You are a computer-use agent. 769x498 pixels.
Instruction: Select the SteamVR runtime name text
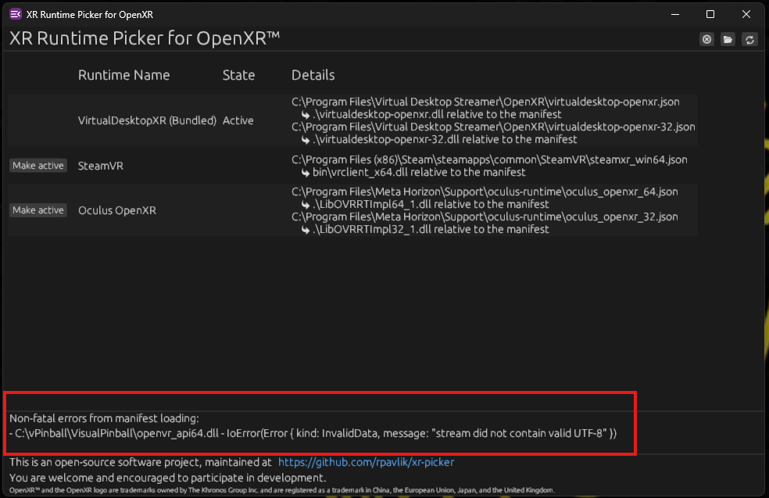tap(101, 166)
